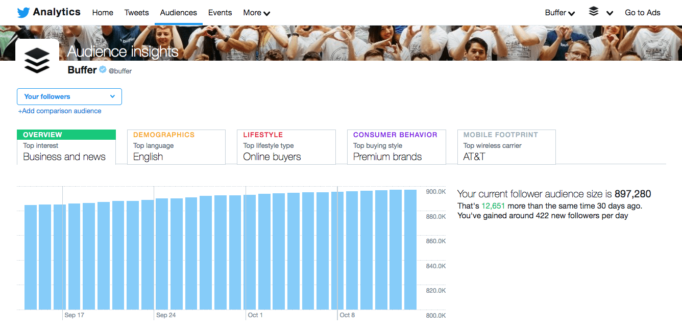Screen dimensions: 682x332
Task: Select the Overview tab
Action: click(x=66, y=147)
